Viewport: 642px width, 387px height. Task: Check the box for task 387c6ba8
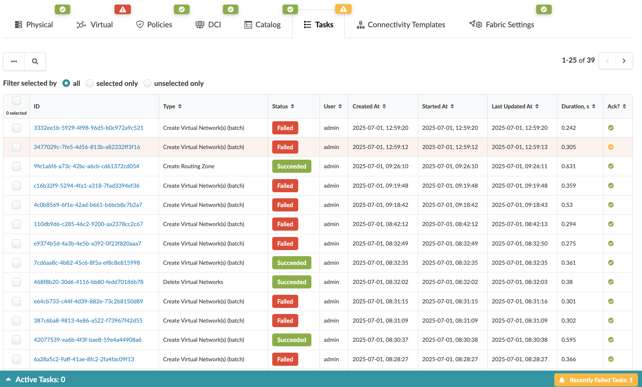16,320
